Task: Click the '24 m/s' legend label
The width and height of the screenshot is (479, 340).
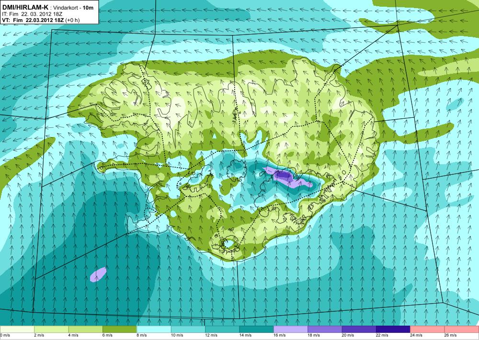Action: click(x=416, y=335)
